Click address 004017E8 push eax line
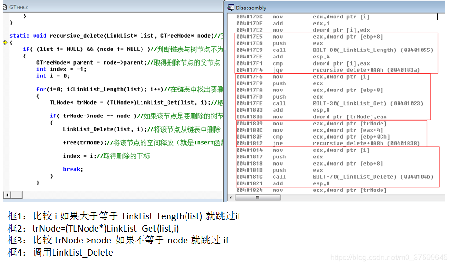452x266 pixels. tap(280, 43)
